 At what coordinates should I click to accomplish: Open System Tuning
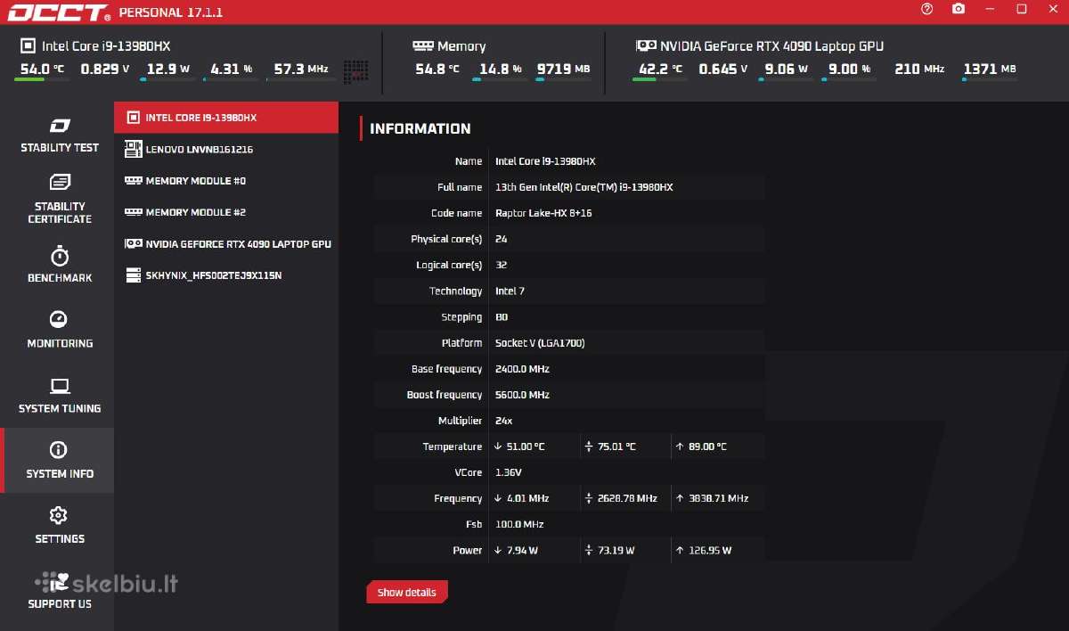[60, 396]
